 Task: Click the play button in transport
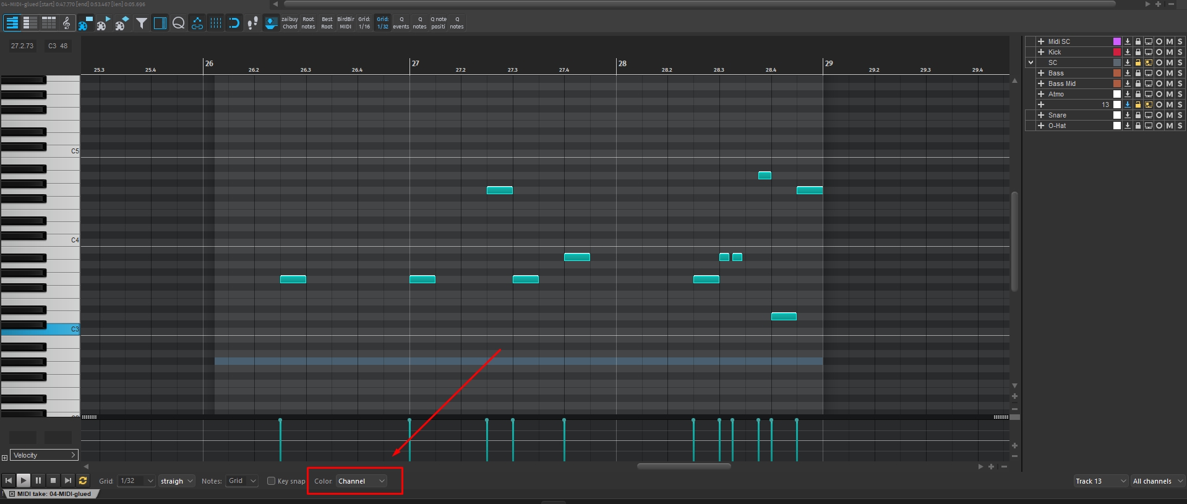click(23, 481)
